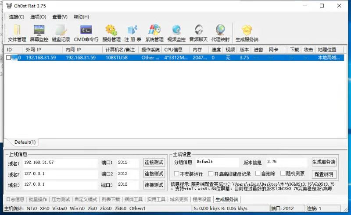Click the 连接: 1 status bar entry

pyautogui.click(x=323, y=208)
